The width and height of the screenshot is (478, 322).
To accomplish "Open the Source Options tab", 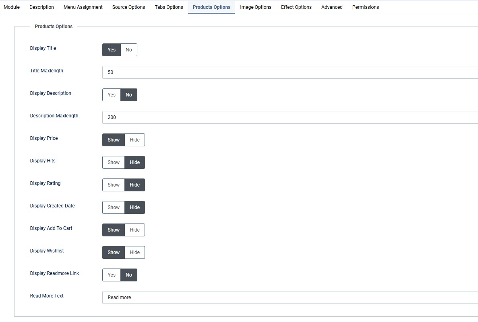I will pyautogui.click(x=128, y=7).
